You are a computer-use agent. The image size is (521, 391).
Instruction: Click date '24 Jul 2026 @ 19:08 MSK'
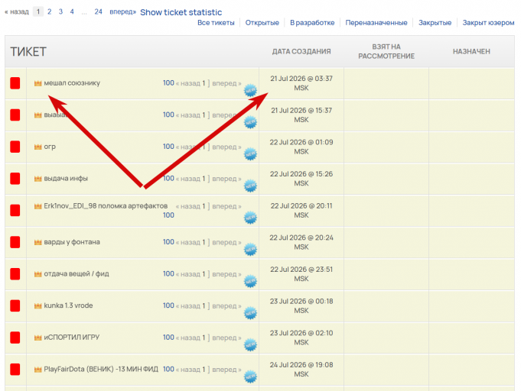pos(301,370)
